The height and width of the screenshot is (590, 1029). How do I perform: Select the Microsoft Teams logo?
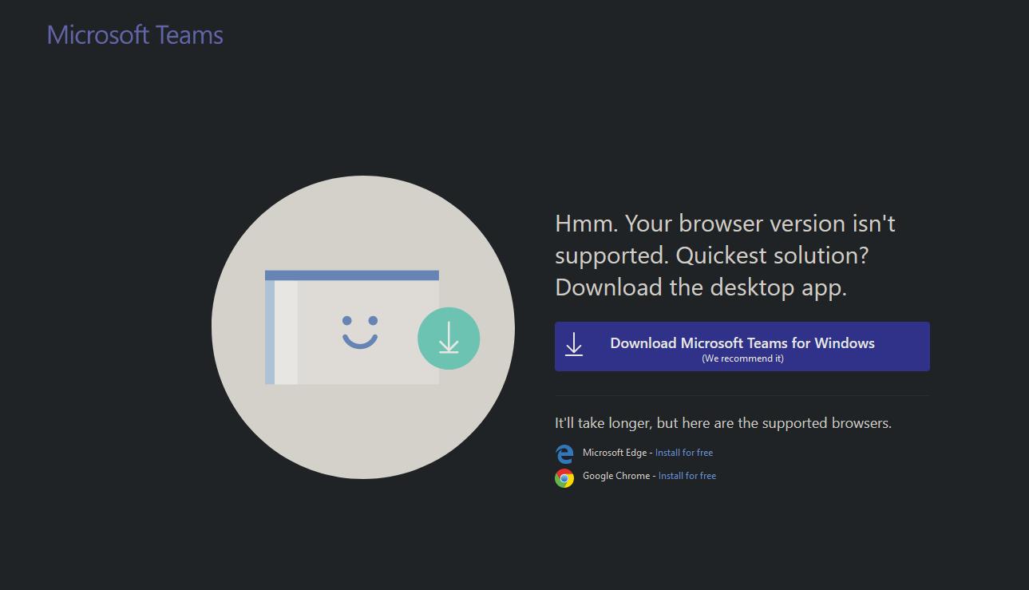pyautogui.click(x=134, y=34)
